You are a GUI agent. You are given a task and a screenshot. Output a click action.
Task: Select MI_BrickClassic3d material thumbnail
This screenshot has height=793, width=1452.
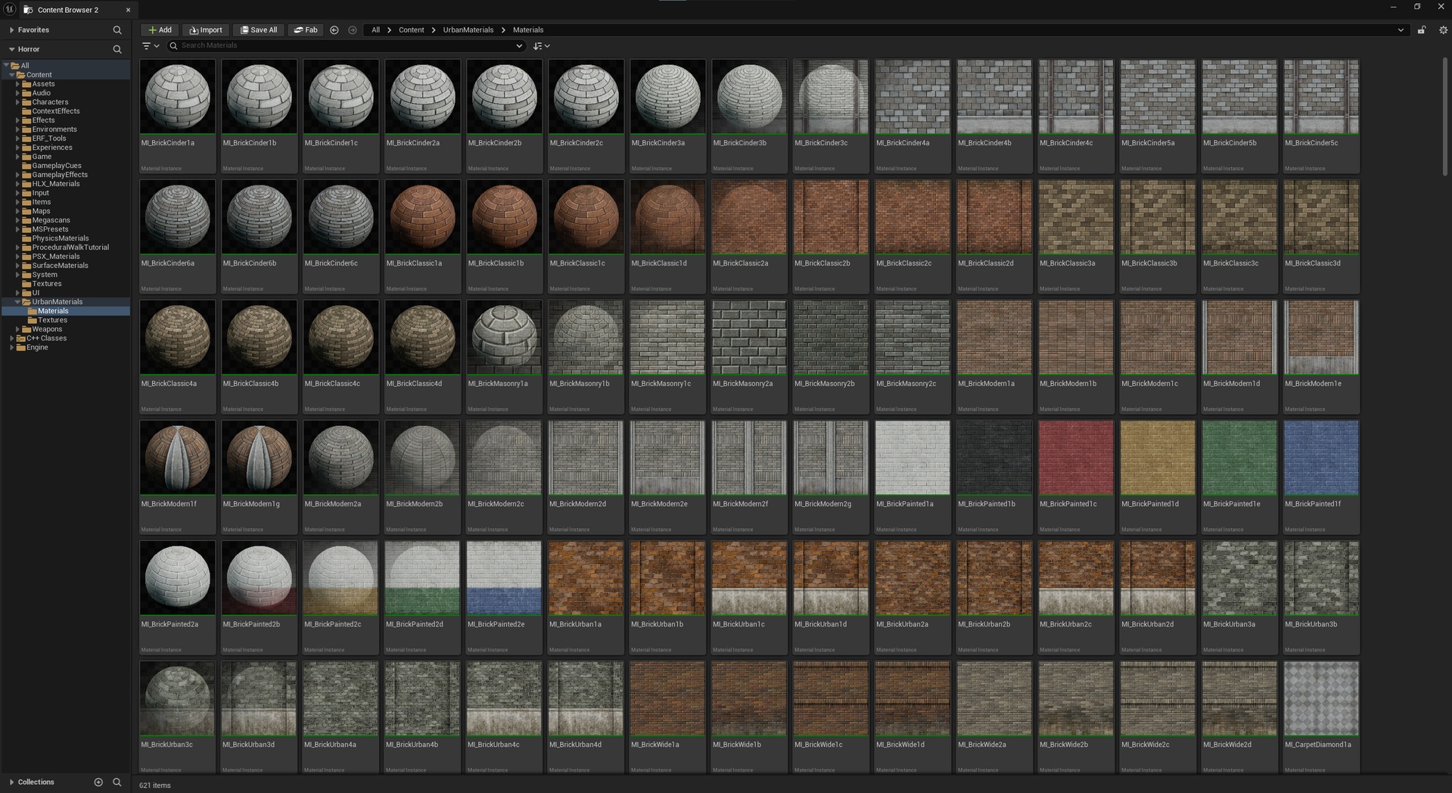(1322, 217)
